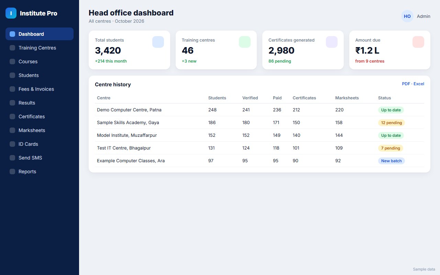Image resolution: width=440 pixels, height=275 pixels.
Task: Click the Status column header
Action: [x=385, y=98]
